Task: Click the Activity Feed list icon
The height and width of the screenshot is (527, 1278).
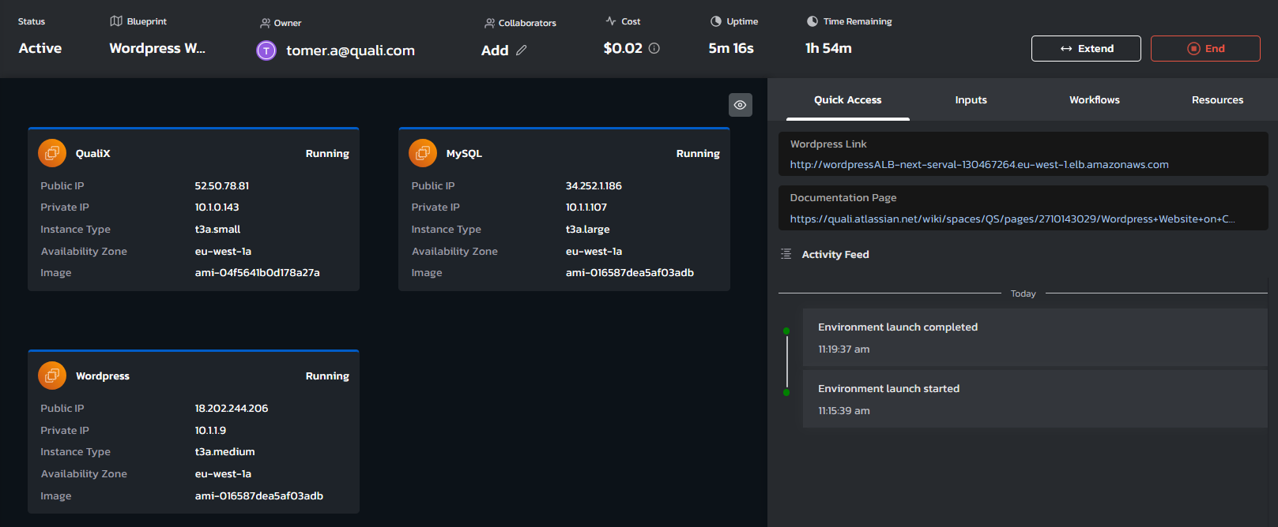Action: [x=786, y=254]
